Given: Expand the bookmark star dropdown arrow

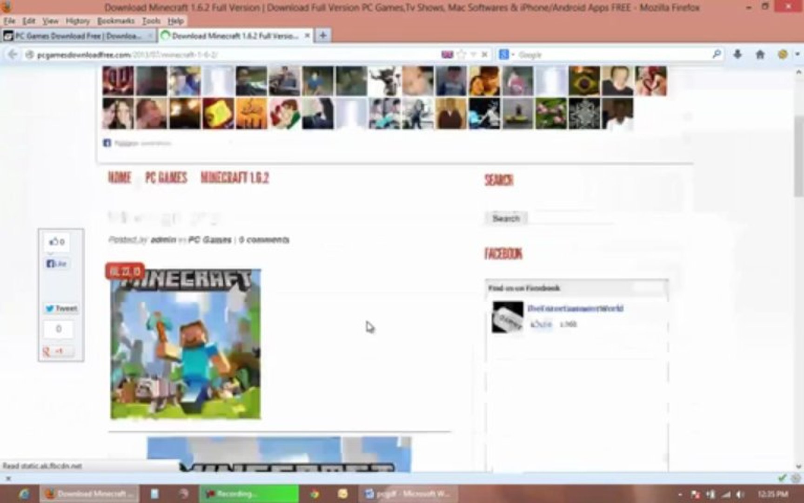Looking at the screenshot, I should pos(473,54).
